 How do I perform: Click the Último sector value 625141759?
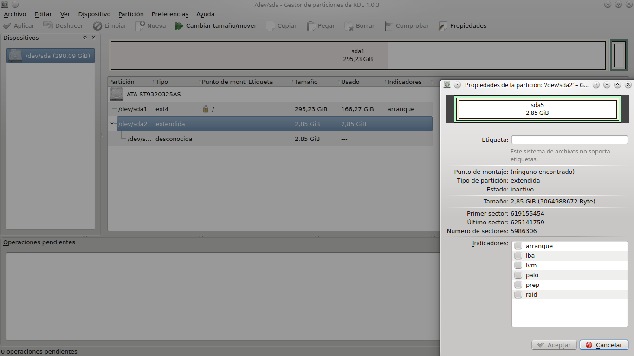click(x=527, y=222)
